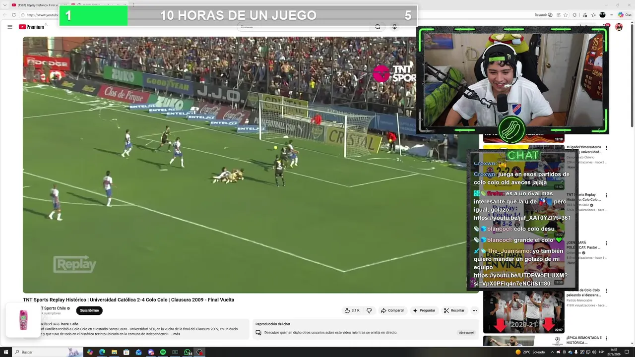
Task: Start voice search with the microphone icon
Action: 394,27
